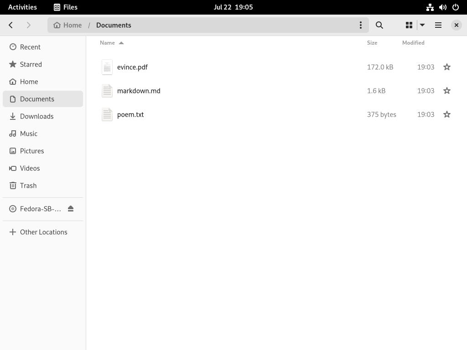This screenshot has width=467, height=350.
Task: Switch to grid view
Action: (409, 25)
